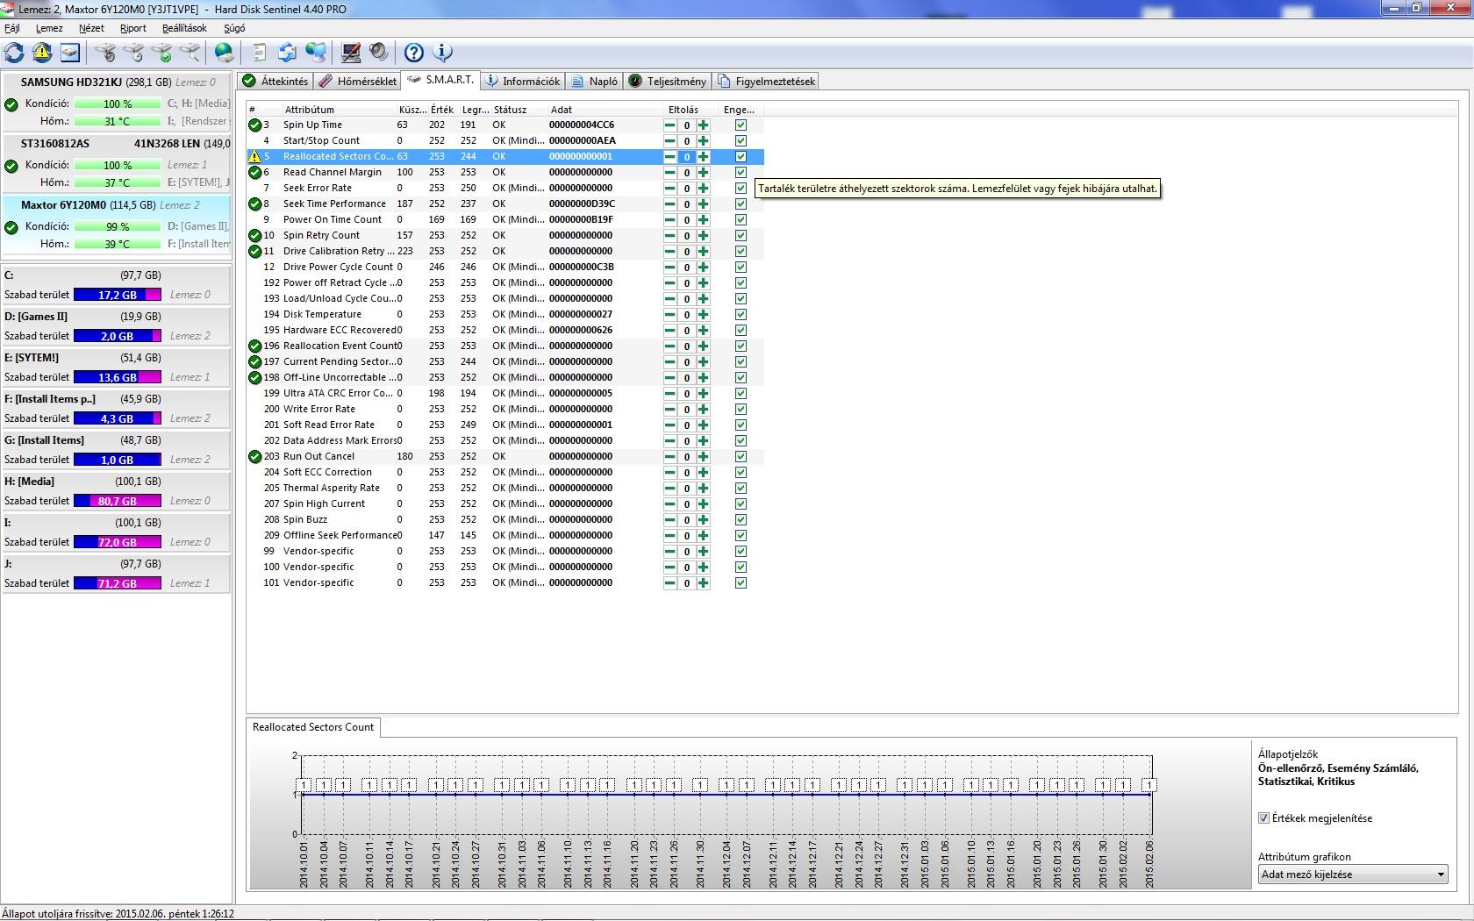This screenshot has width=1474, height=921.
Task: Open the report document toolbar icon
Action: click(260, 53)
